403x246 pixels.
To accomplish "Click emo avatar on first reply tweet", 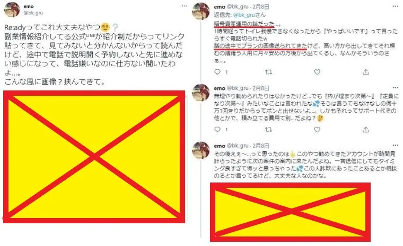I will 201,11.
